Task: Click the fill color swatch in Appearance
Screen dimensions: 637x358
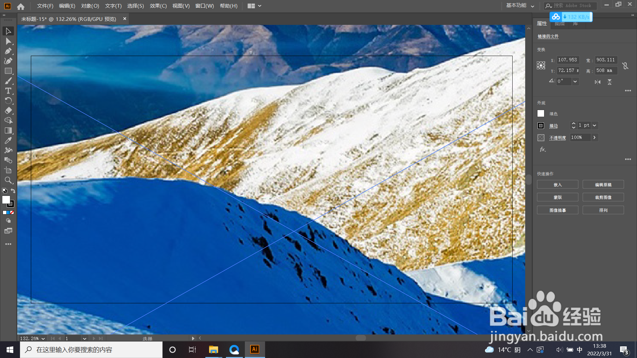Action: click(x=541, y=113)
